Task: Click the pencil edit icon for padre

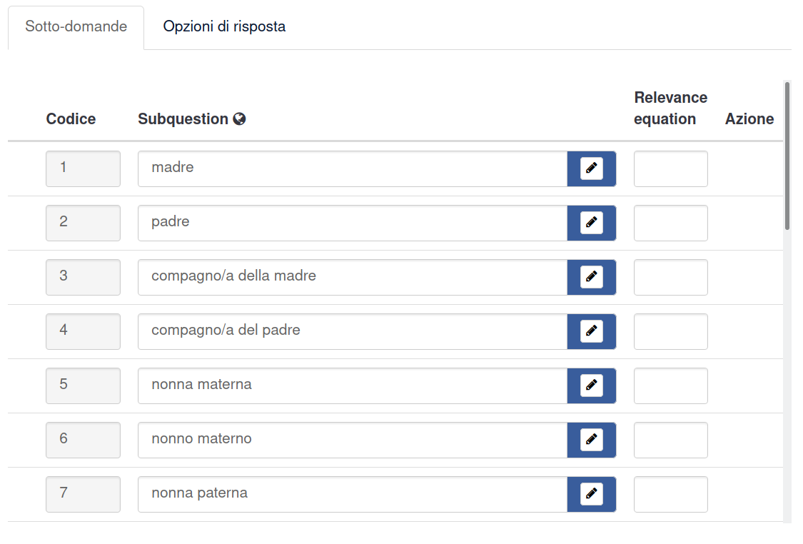Action: [591, 223]
